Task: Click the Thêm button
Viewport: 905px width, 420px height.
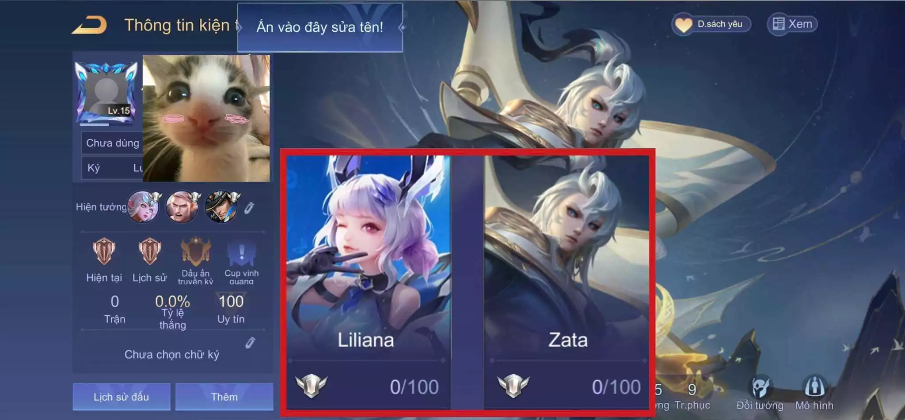Action: tap(224, 397)
